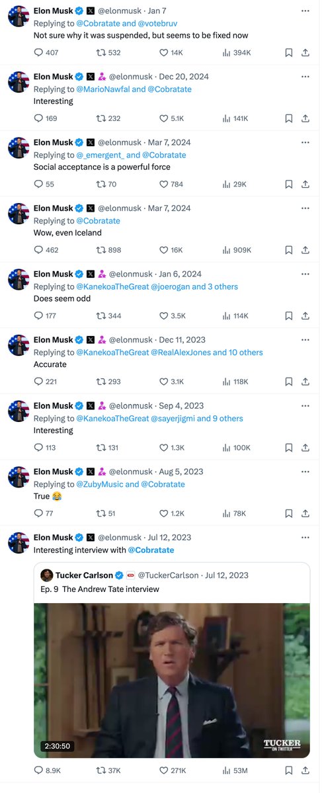Screen dimensions: 322x793
Task: Play the Andrew Tate interview video
Action: click(x=172, y=680)
